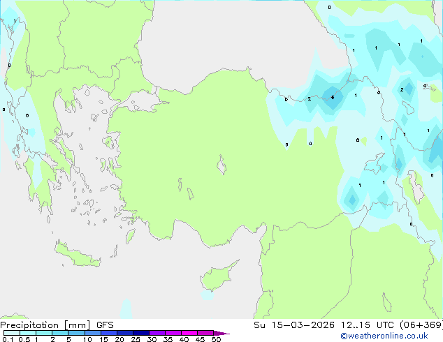Pick the 10–15 mm blue legend swatch

pos(92,333)
